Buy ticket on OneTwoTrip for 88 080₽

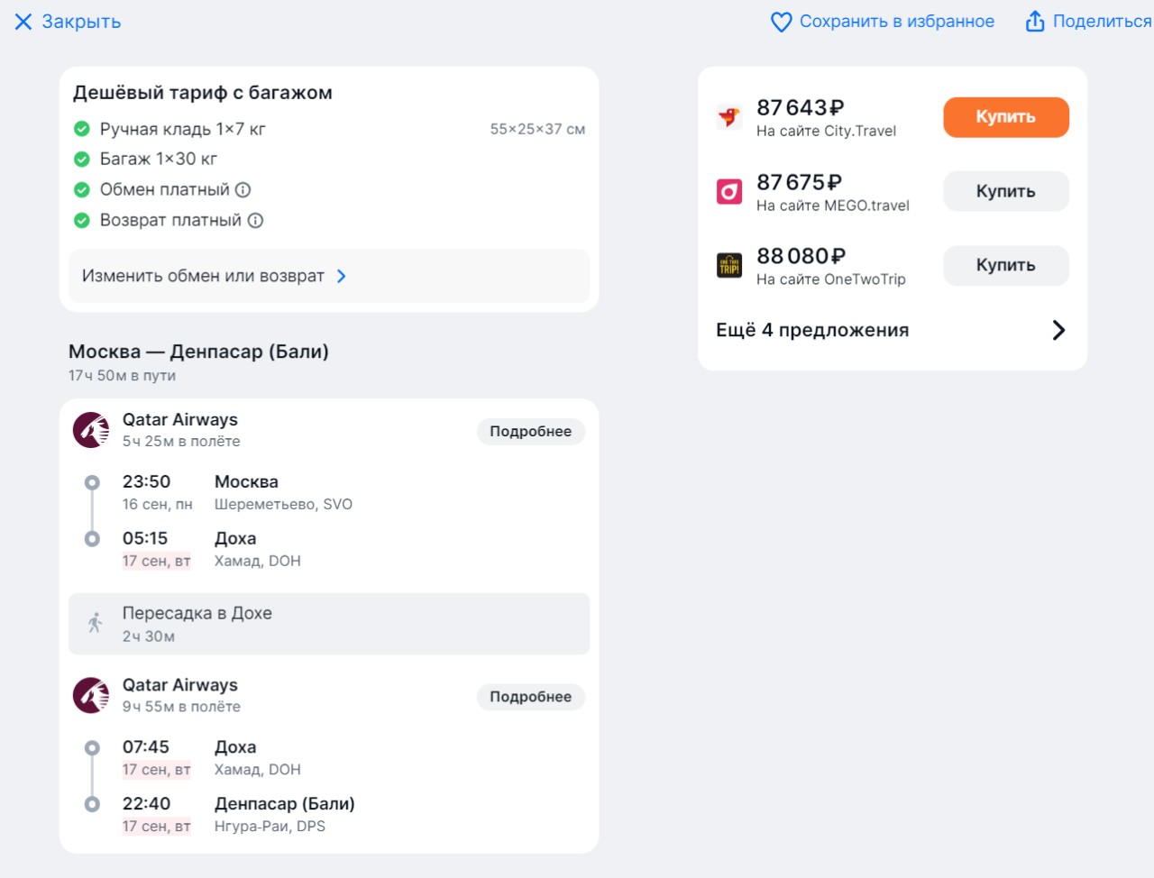click(1006, 266)
